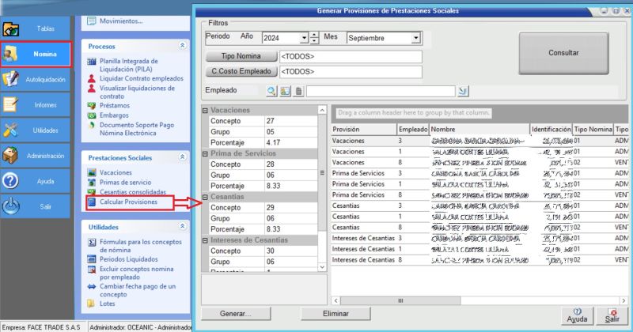Click the Salir power icon in sidebar

point(12,206)
